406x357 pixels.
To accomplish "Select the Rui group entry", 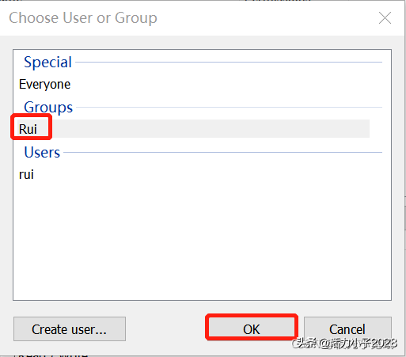I will click(28, 129).
